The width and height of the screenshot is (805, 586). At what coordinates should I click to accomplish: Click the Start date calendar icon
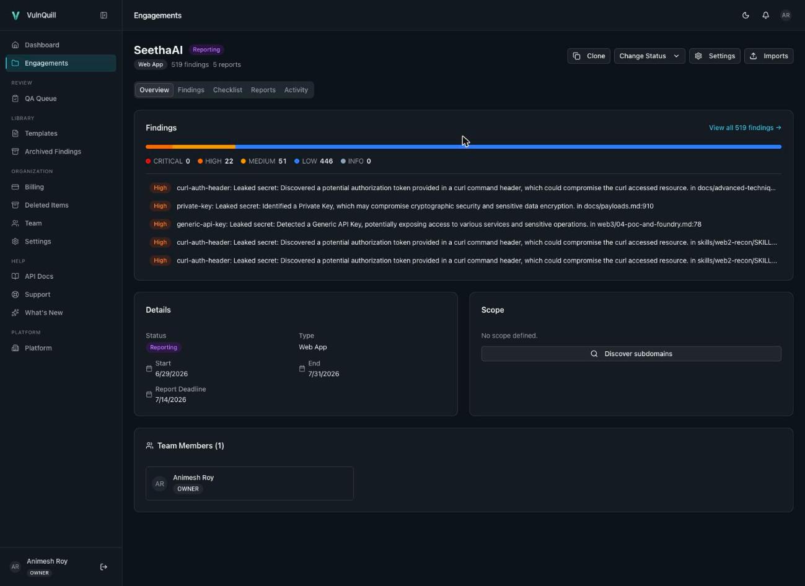[149, 369]
